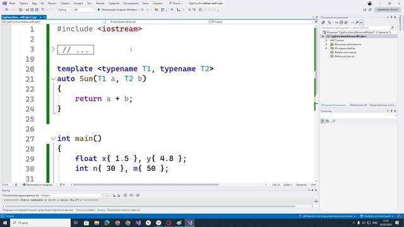
Task: Click the Windows Start button
Action: pyautogui.click(x=5, y=223)
